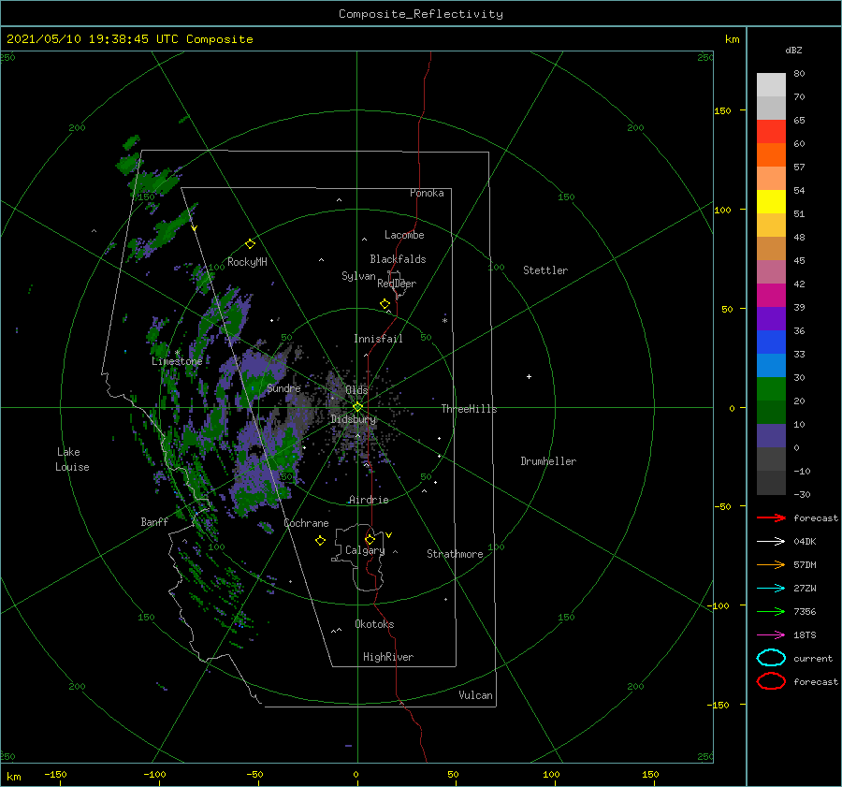Click the Didsbury label
The height and width of the screenshot is (787, 842).
point(354,419)
